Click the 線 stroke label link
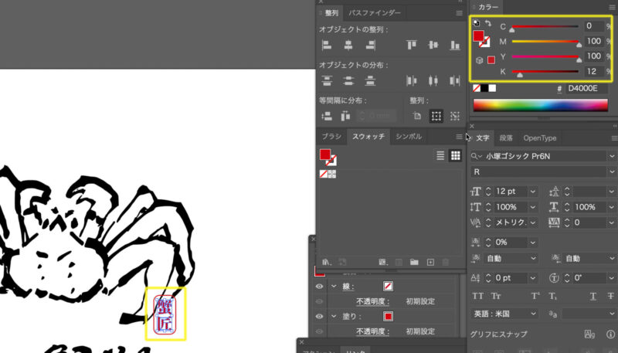The height and width of the screenshot is (353, 618). pyautogui.click(x=348, y=287)
